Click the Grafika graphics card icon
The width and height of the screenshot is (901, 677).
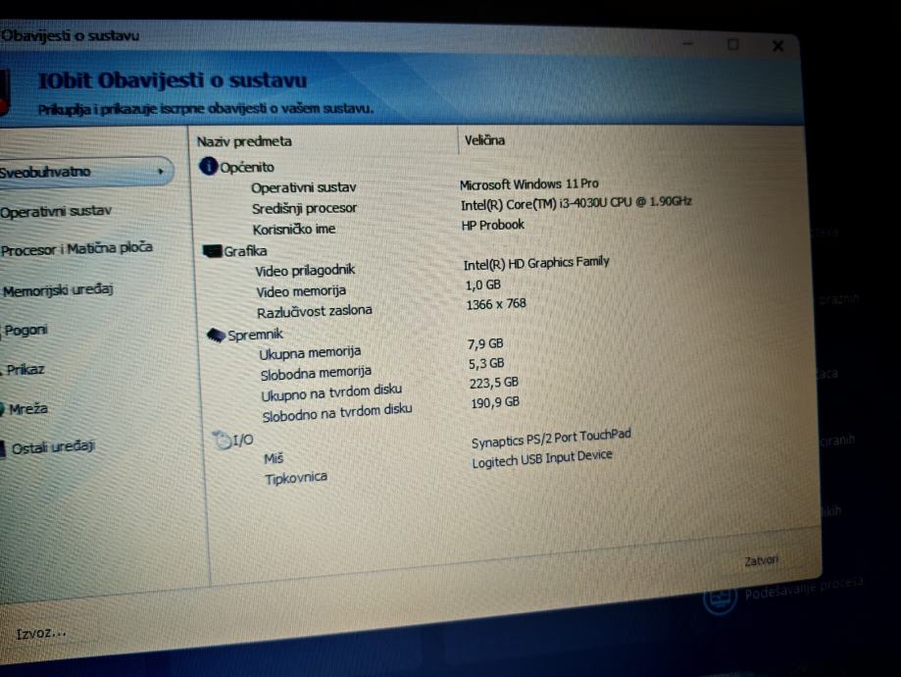coord(212,251)
